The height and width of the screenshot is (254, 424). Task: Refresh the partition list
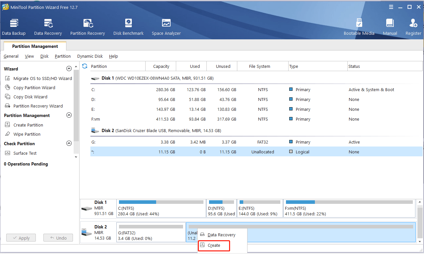click(85, 66)
